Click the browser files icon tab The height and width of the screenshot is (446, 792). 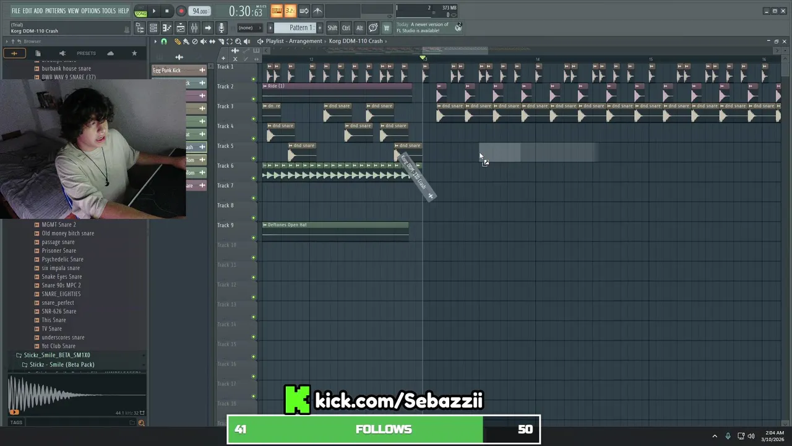coord(38,53)
